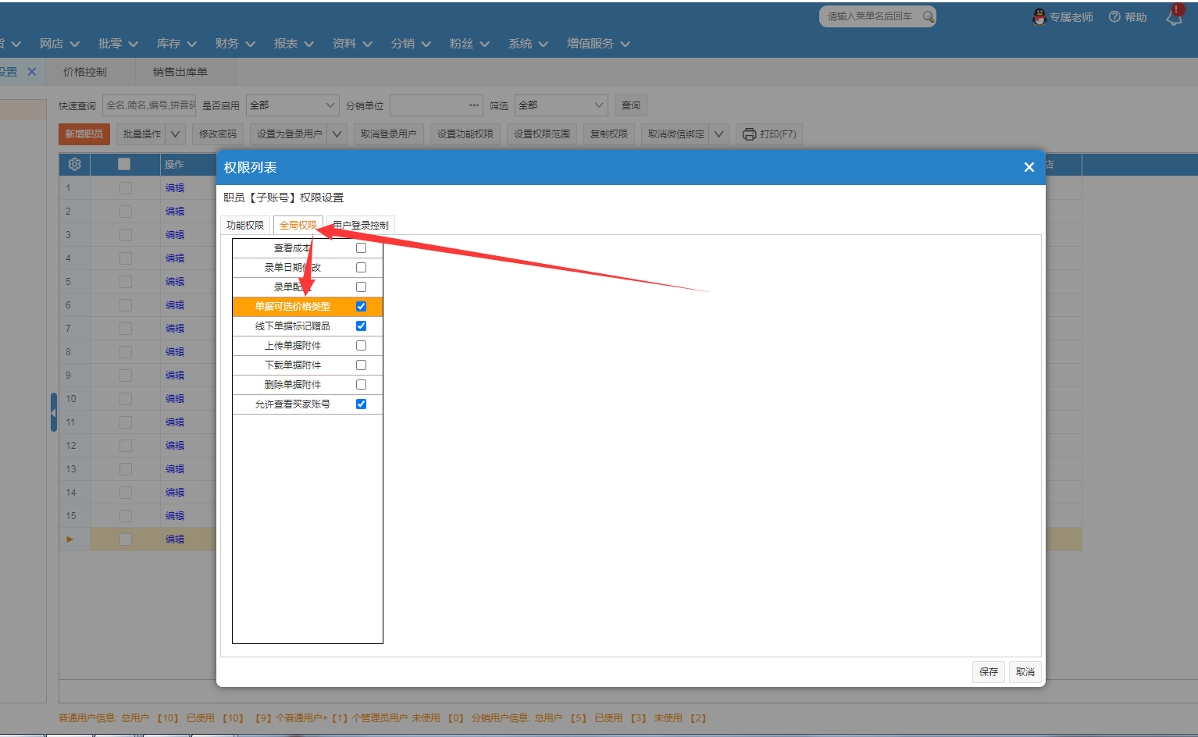Image resolution: width=1198 pixels, height=737 pixels.
Task: Click the 查询 button
Action: [631, 105]
